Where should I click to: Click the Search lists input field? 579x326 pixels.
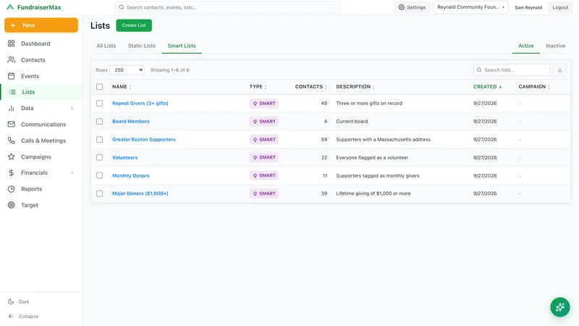[512, 70]
